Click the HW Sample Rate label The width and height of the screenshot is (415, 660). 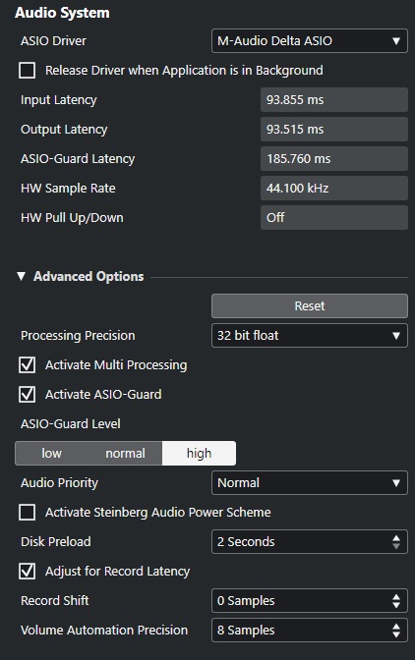68,189
